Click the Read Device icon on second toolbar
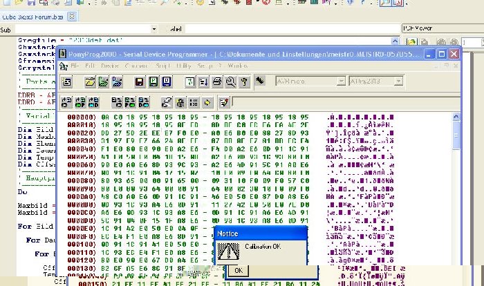The width and height of the screenshot is (484, 286). (x=67, y=102)
